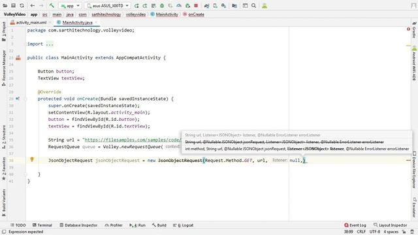Open the Build tool window
Screen dimensions: 418x235
pyautogui.click(x=159, y=225)
